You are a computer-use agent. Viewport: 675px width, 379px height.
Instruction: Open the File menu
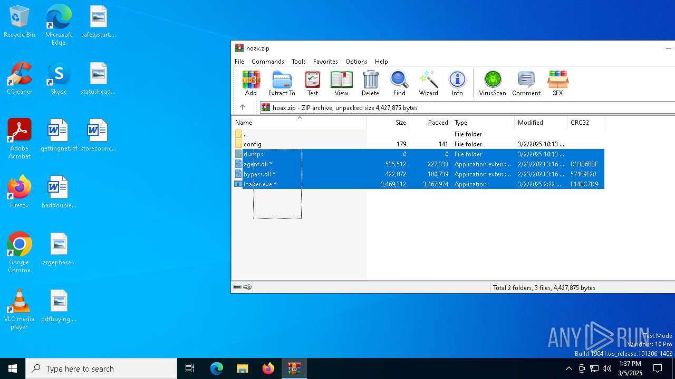[x=239, y=62]
